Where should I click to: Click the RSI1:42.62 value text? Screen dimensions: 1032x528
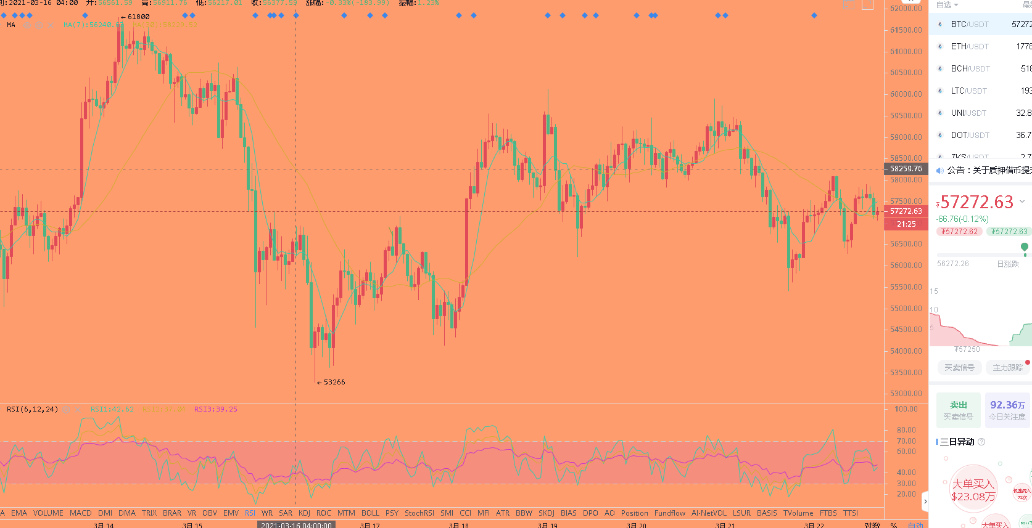click(x=112, y=409)
